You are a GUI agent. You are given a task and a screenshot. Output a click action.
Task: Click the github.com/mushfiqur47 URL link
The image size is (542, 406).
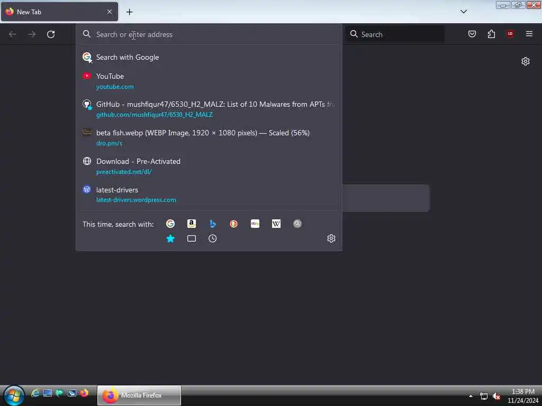coord(154,115)
